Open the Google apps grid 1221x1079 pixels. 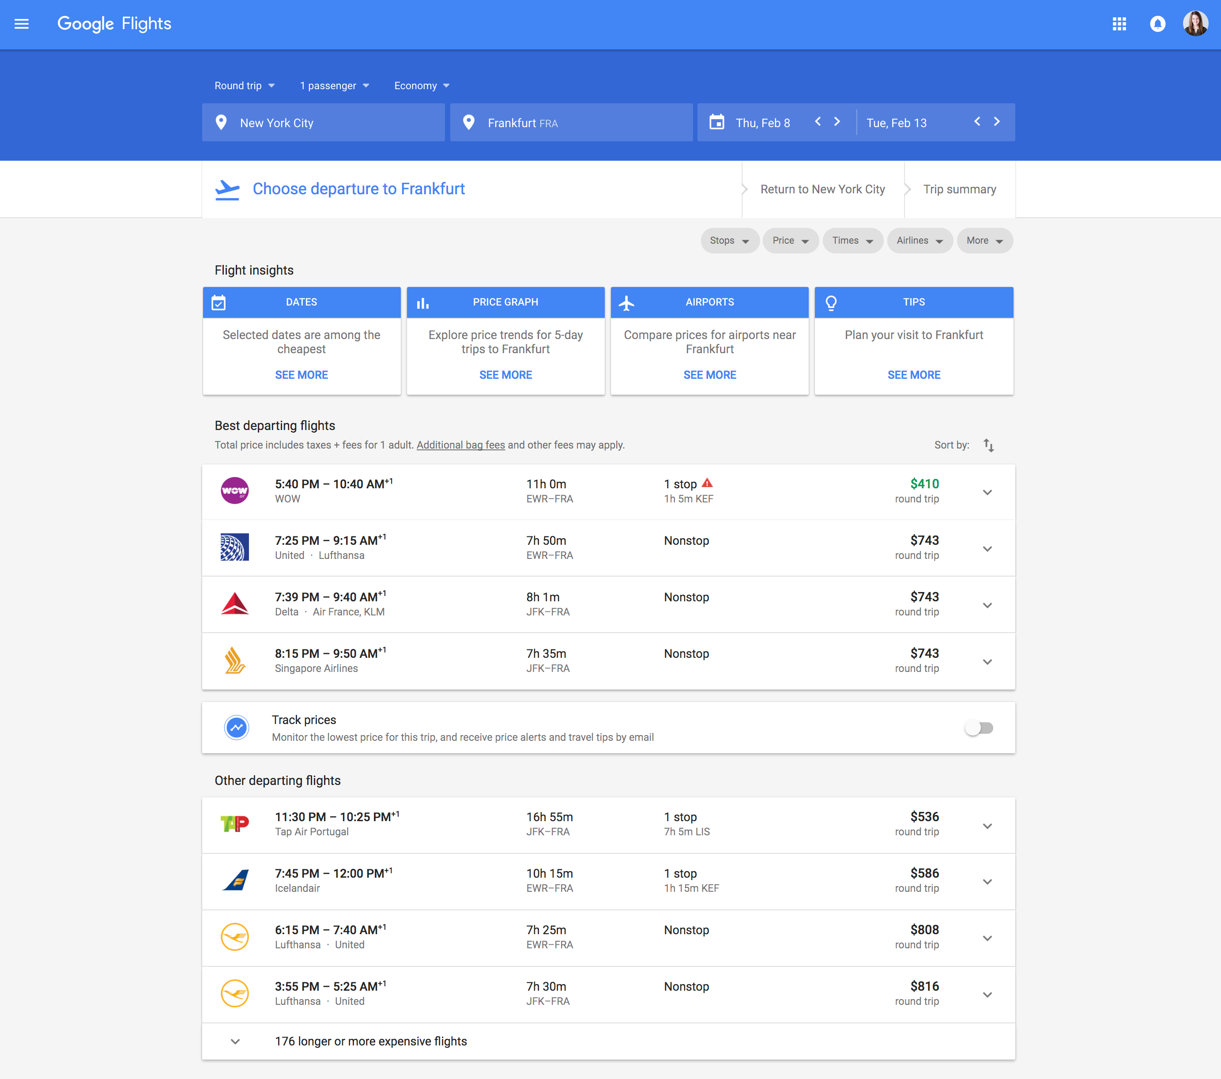pyautogui.click(x=1119, y=24)
